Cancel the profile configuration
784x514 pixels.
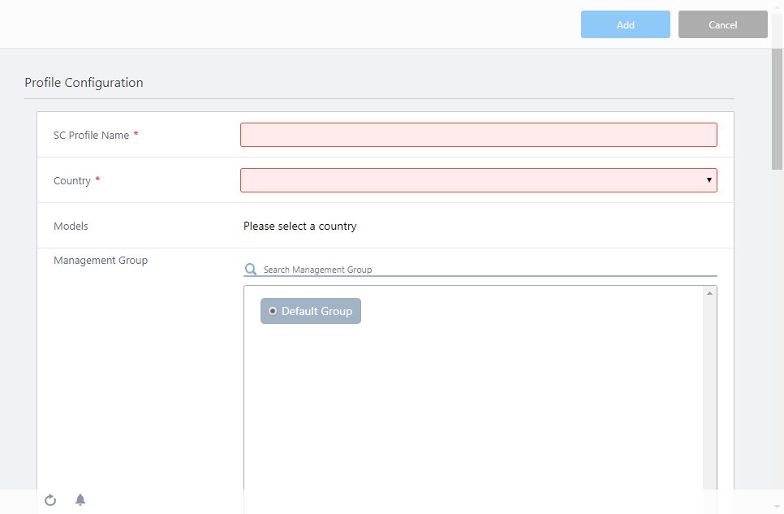tap(722, 24)
